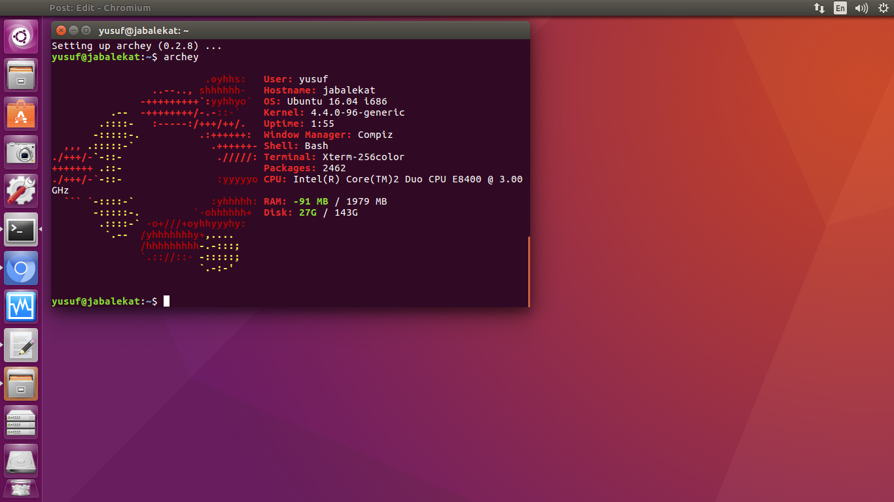Click the Ubuntu ASCII art logo
The image size is (894, 502).
[154, 173]
